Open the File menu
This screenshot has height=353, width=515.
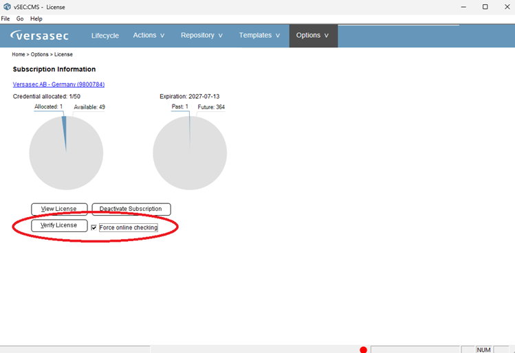6,19
